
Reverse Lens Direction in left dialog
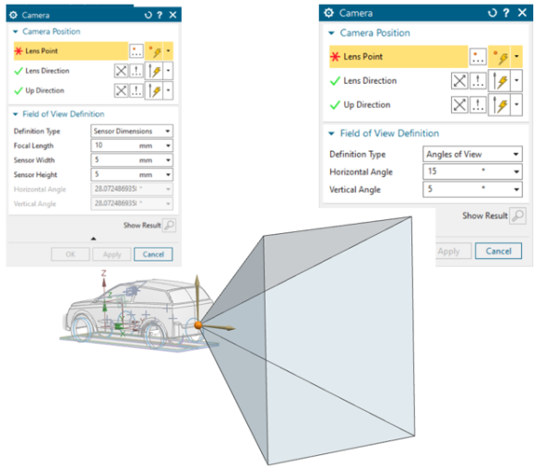tap(121, 71)
